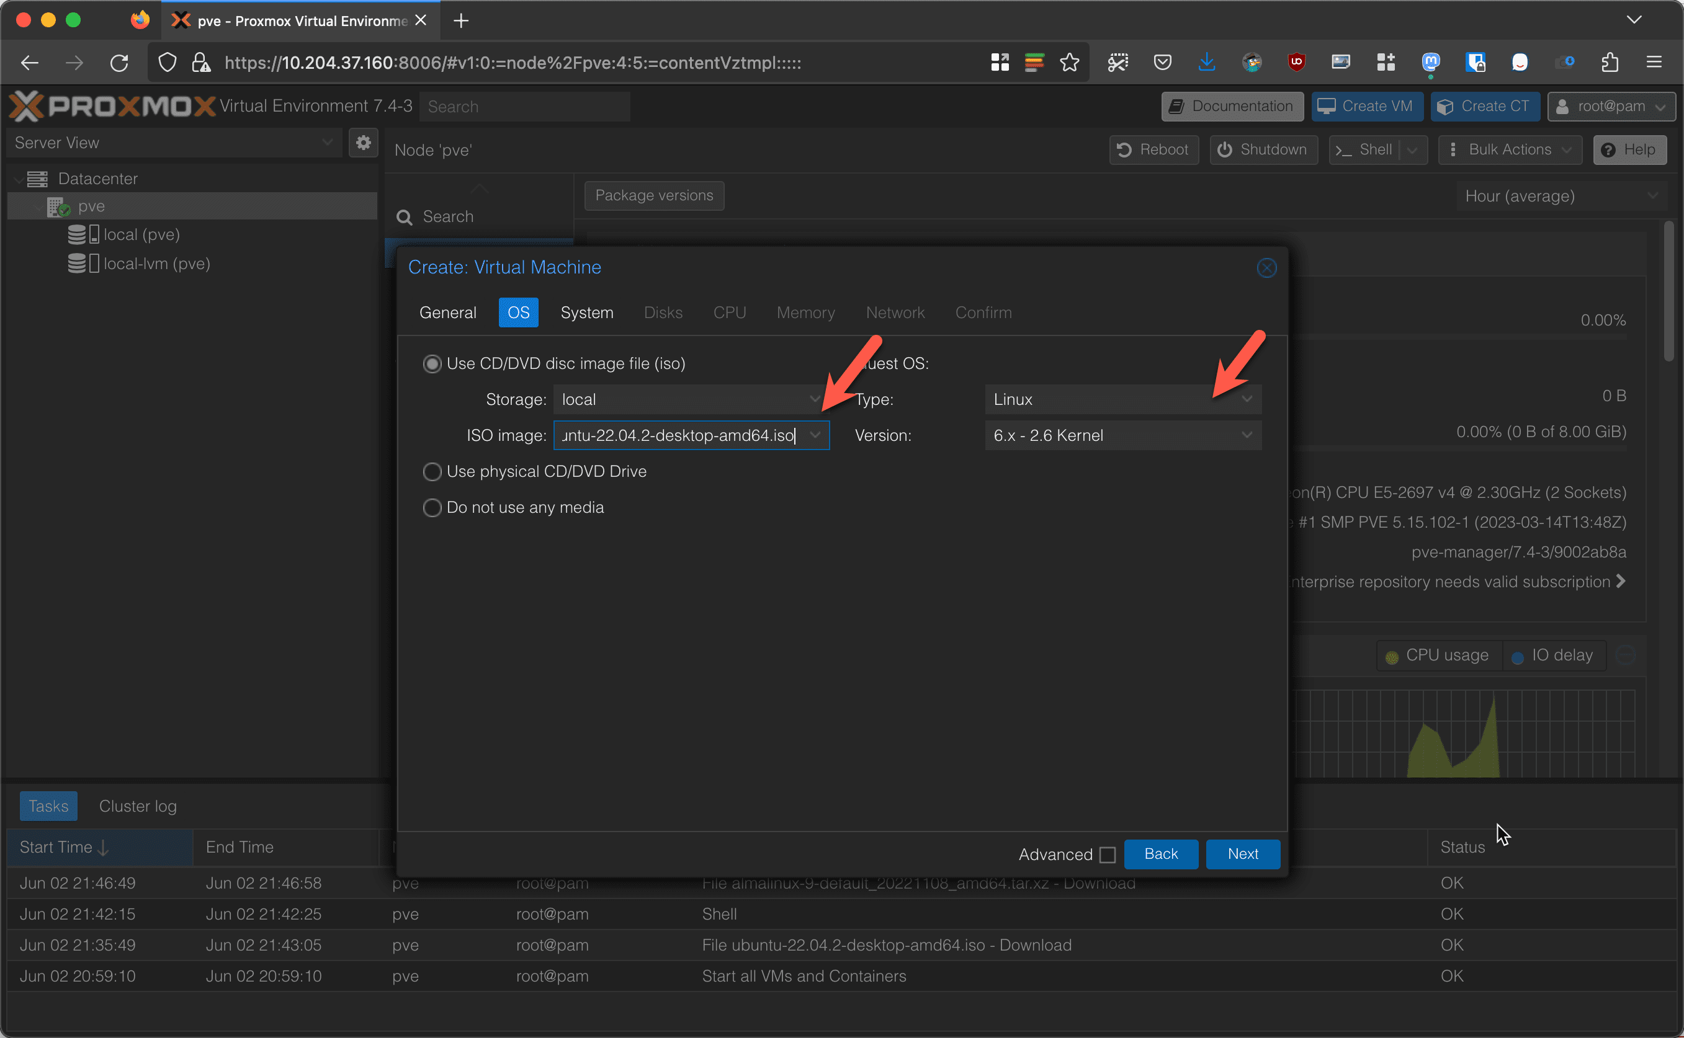Collapse the chart with minus icon

(x=1626, y=655)
